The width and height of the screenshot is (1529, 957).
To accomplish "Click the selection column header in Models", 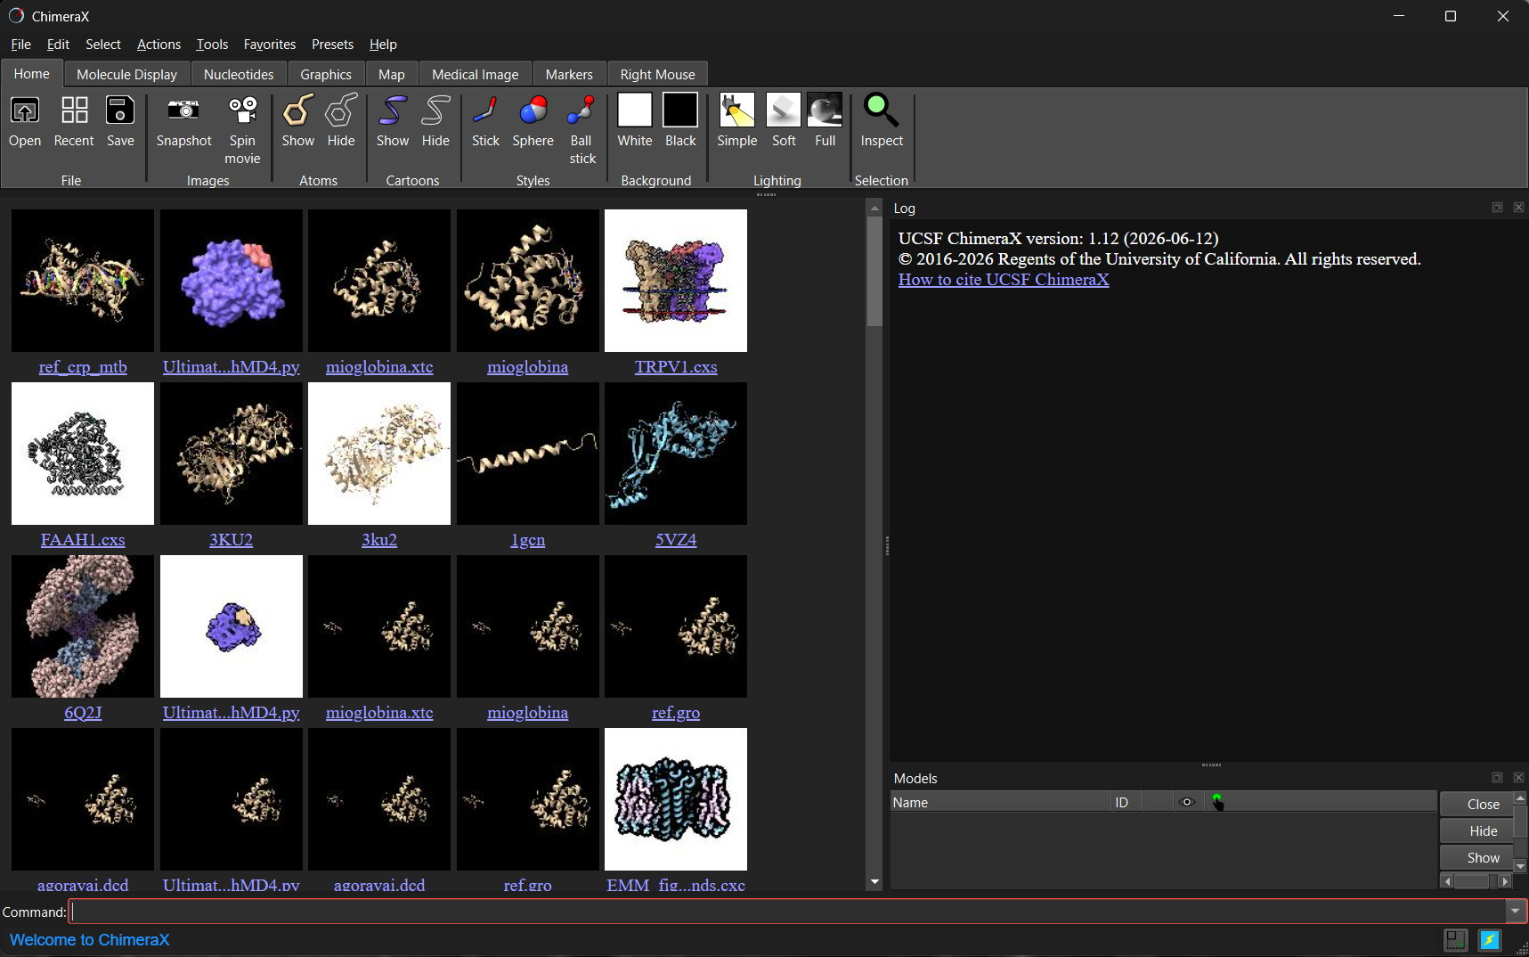I will point(1217,802).
